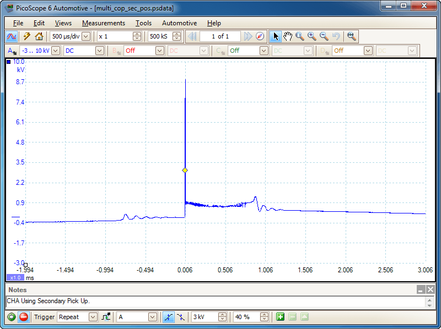The width and height of the screenshot is (441, 329).
Task: Increase the x 1 zoom factor stepper
Action: 137,34
